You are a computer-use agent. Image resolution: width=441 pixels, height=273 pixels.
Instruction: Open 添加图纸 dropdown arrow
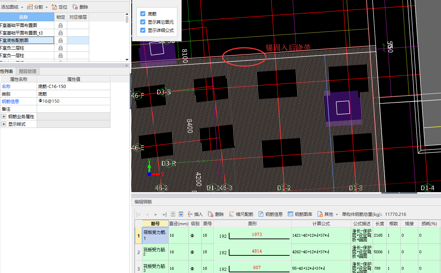tap(22, 7)
